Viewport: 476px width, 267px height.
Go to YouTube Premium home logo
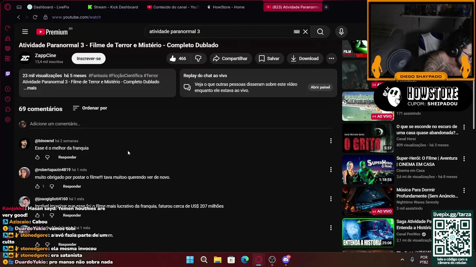[52, 32]
